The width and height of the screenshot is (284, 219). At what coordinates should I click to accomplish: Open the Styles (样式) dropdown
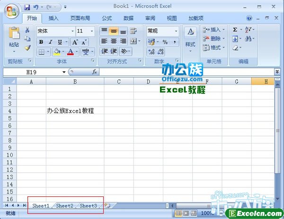[190, 40]
